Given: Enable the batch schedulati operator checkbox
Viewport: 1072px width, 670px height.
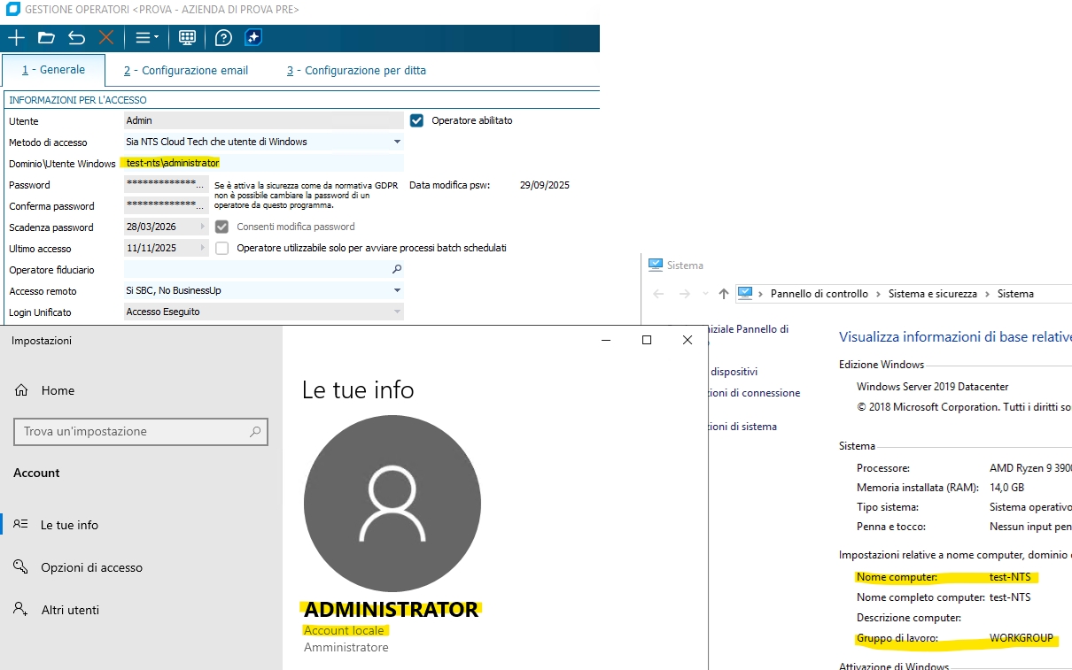Looking at the screenshot, I should [221, 248].
